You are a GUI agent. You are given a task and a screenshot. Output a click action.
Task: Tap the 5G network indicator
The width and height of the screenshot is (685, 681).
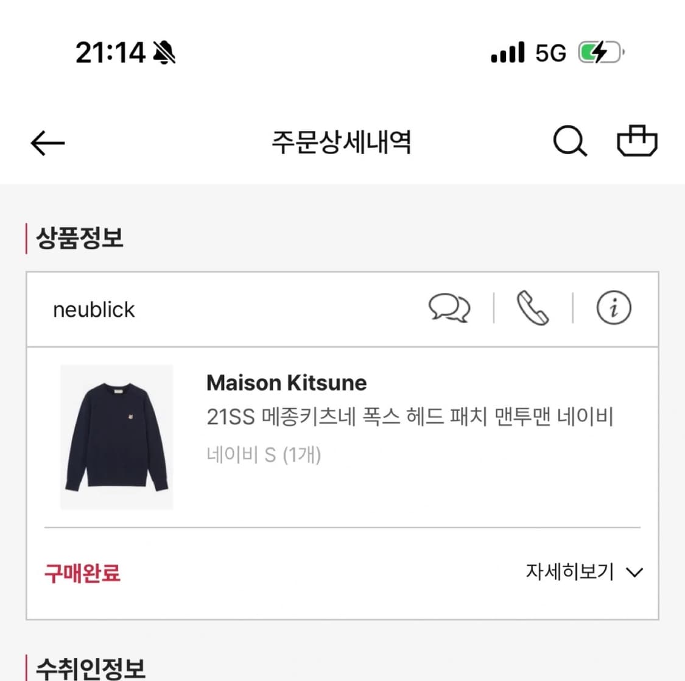(x=551, y=52)
